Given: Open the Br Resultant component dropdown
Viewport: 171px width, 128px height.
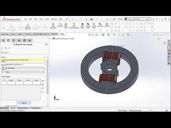Looking at the screenshot, I should [25, 68].
